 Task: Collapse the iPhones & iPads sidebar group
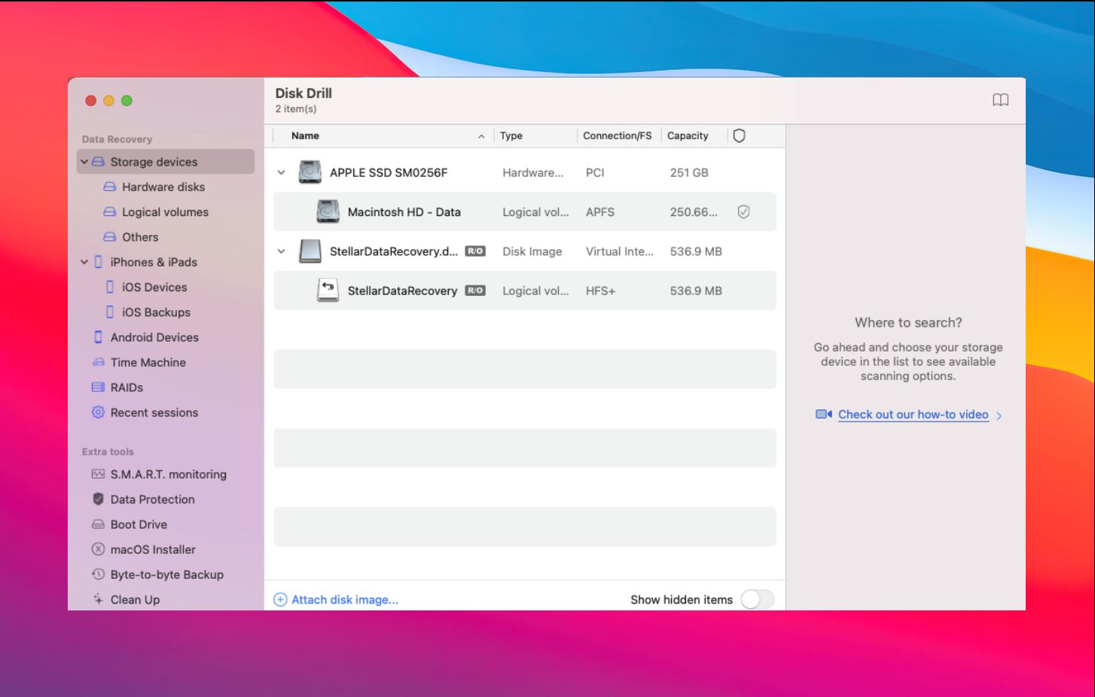84,262
